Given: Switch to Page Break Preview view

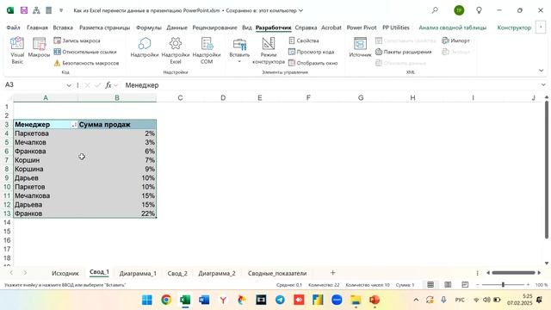Looking at the screenshot, I should click(x=465, y=285).
